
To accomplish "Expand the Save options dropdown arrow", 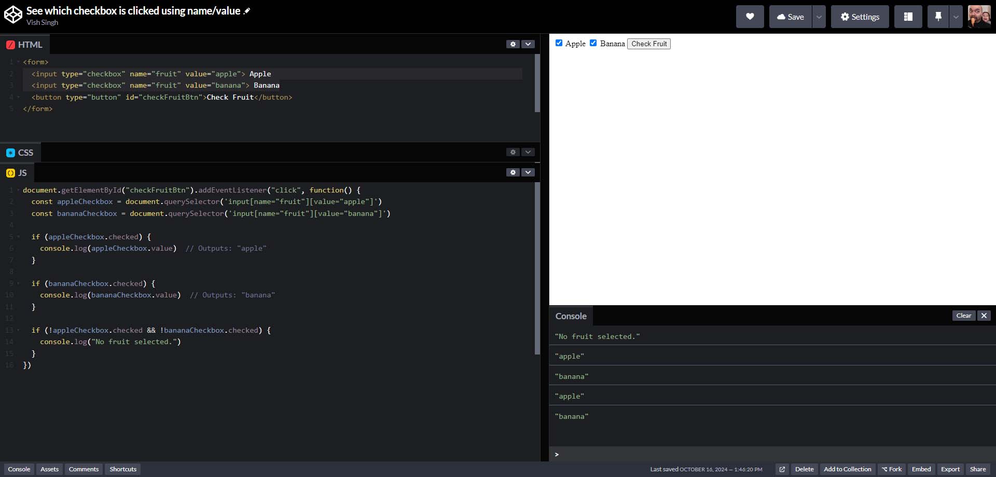I will [x=819, y=17].
